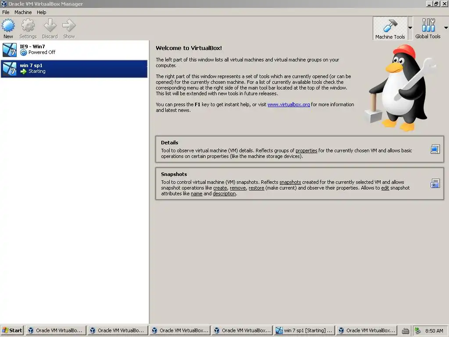Click the Snapshots camera icon on the right

[435, 183]
